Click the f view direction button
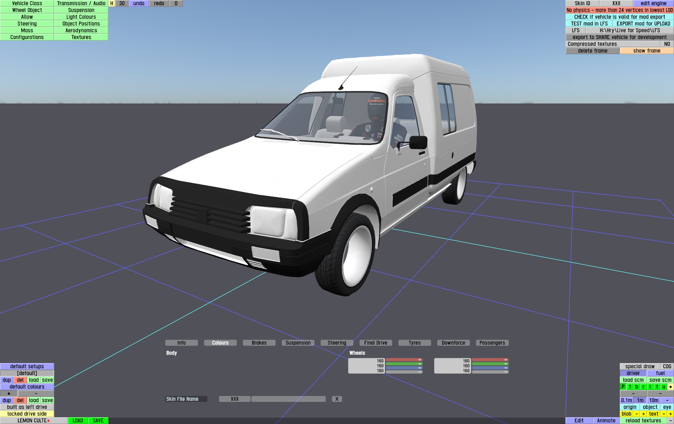674x424 pixels. click(x=630, y=387)
